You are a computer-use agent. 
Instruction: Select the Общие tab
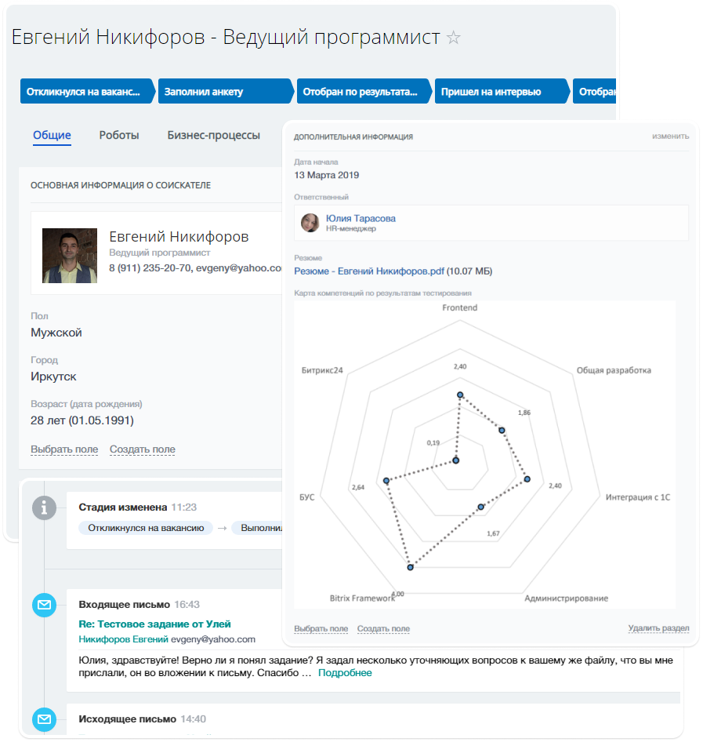(x=52, y=135)
